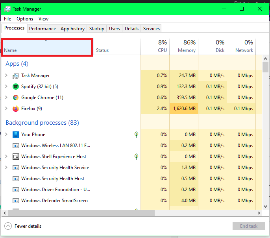Switch to the Users tab
The image size is (270, 238).
[114, 29]
